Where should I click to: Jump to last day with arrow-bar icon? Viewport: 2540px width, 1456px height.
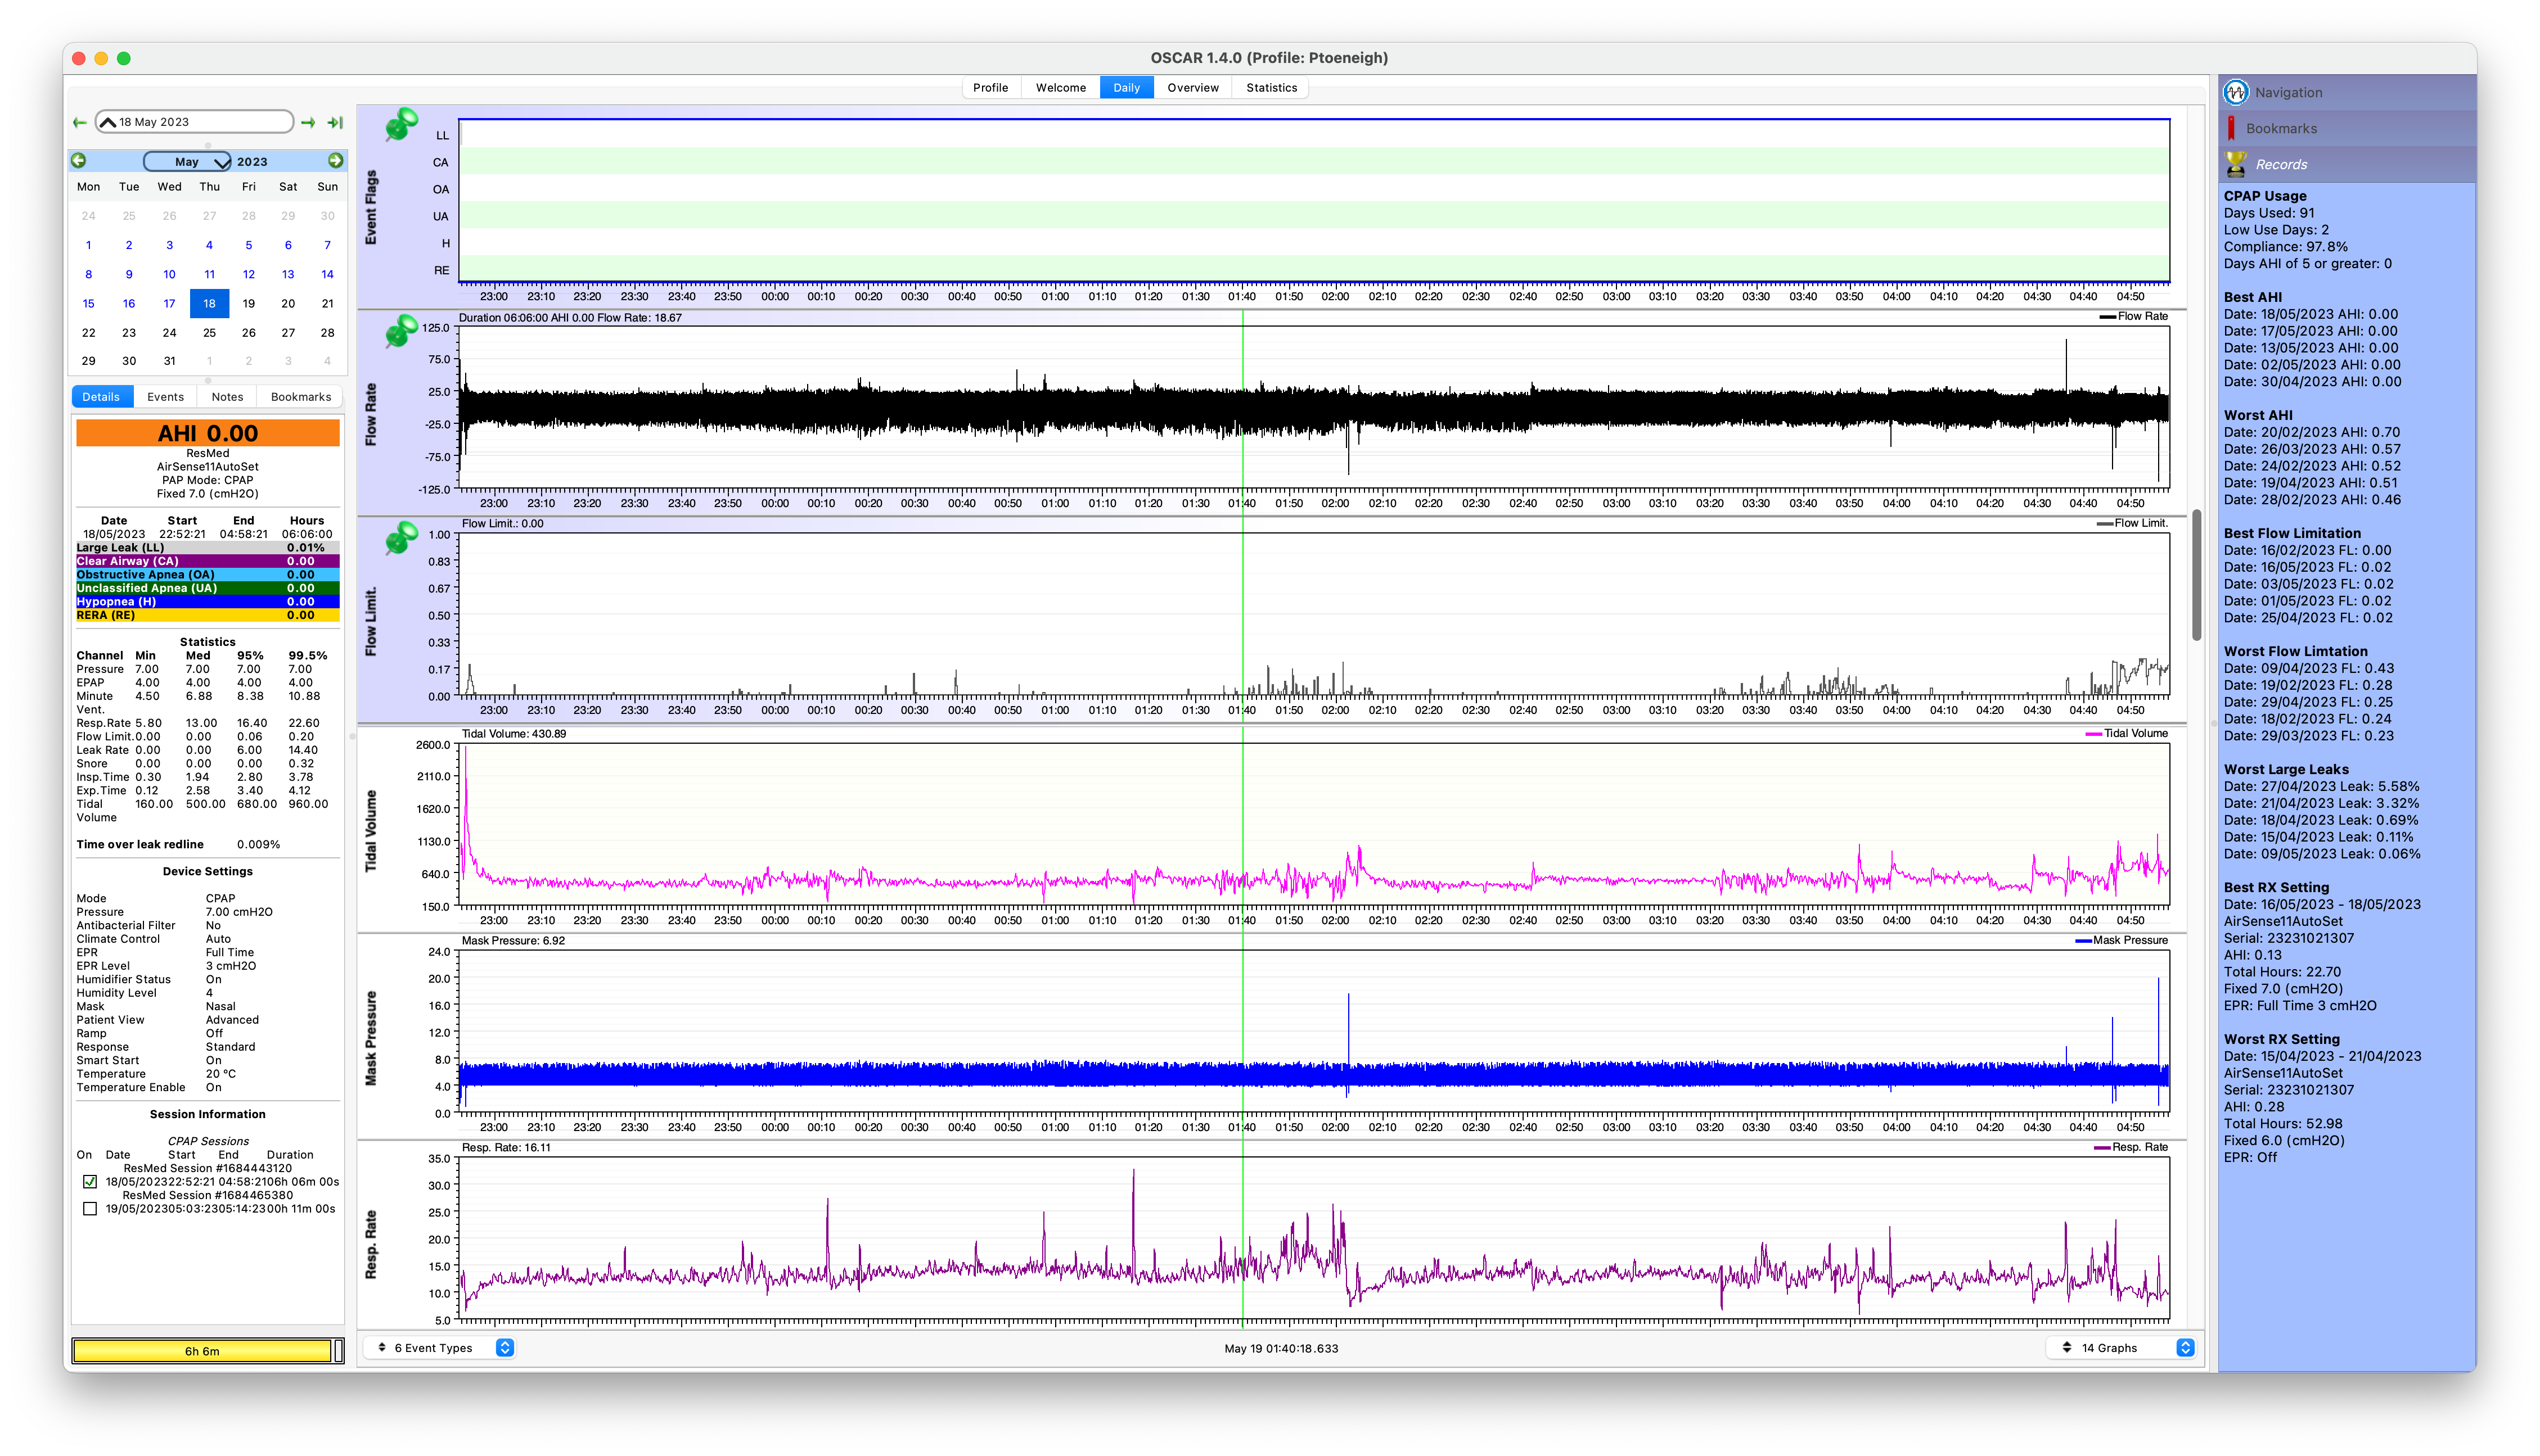(x=335, y=122)
